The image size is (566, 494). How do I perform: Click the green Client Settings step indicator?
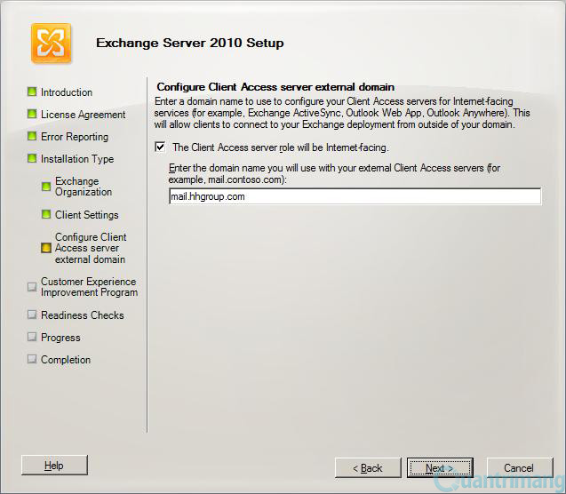coord(46,214)
